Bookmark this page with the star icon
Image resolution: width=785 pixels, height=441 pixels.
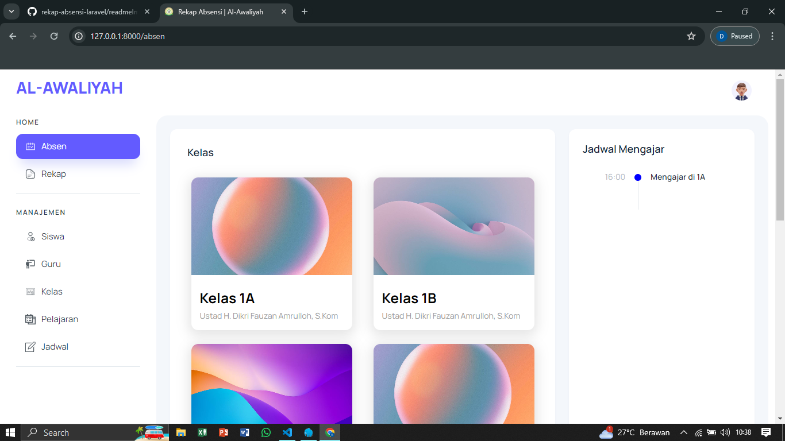pos(691,36)
